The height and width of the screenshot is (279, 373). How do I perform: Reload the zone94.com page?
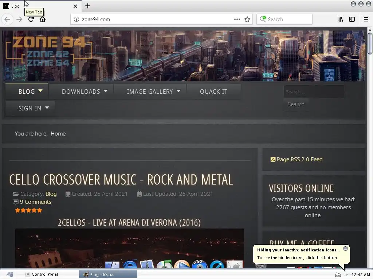click(31, 19)
